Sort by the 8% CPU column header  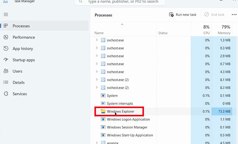(x=201, y=30)
